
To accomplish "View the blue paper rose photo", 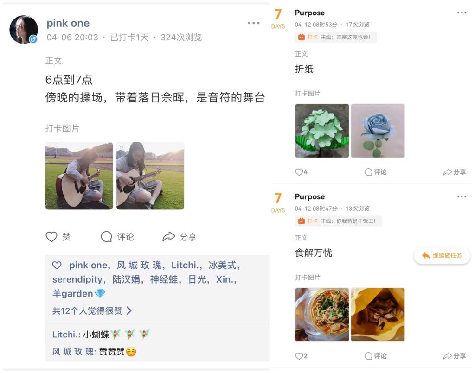I will click(378, 131).
